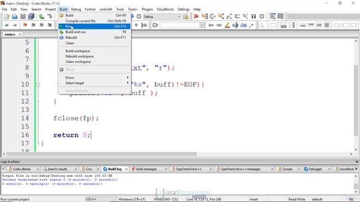Viewport: 360px width, 202px height.
Task: Switch to the Cscope tab
Action: 287,169
